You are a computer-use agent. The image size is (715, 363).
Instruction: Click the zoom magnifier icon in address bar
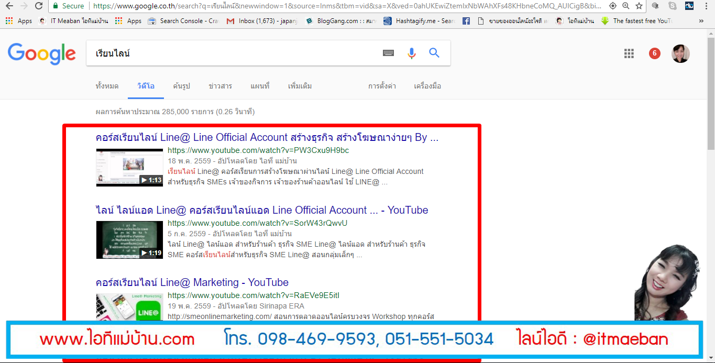[x=625, y=6]
